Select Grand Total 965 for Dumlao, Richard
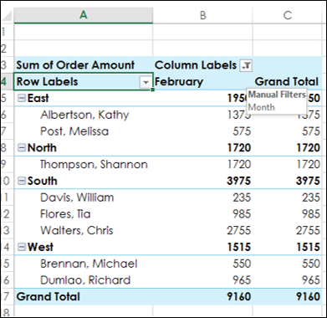This screenshot has height=318, width=327. point(311,280)
